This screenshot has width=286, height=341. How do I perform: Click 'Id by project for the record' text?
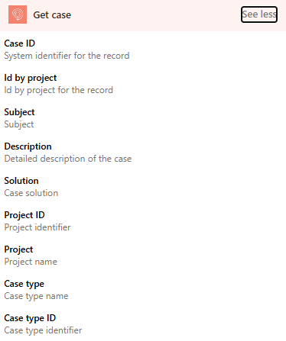(x=59, y=90)
